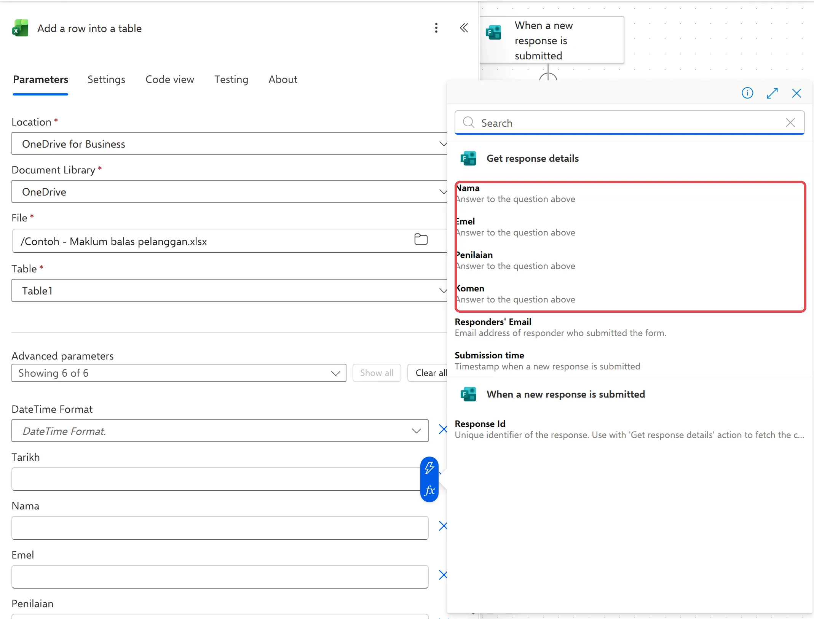Click the plus connector below the trigger card

[x=548, y=77]
